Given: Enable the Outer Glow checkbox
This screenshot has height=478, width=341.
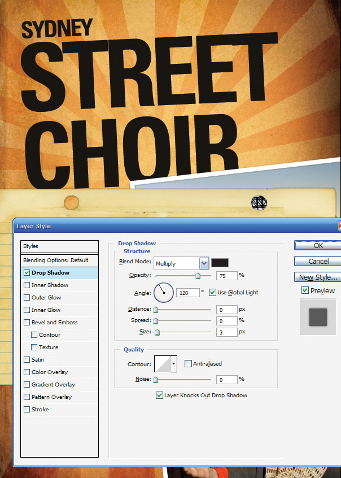Looking at the screenshot, I should (x=27, y=298).
